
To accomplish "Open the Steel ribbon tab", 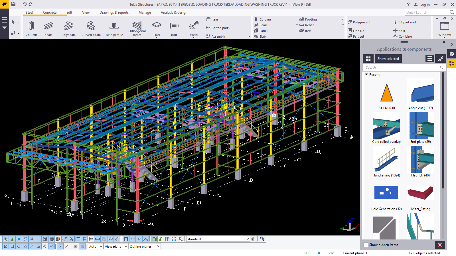I will pos(29,12).
